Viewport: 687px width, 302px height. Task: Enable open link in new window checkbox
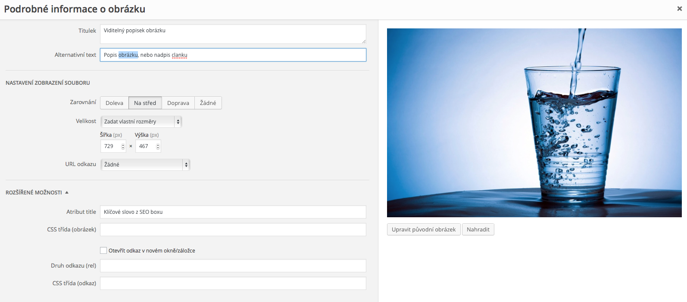coord(103,250)
